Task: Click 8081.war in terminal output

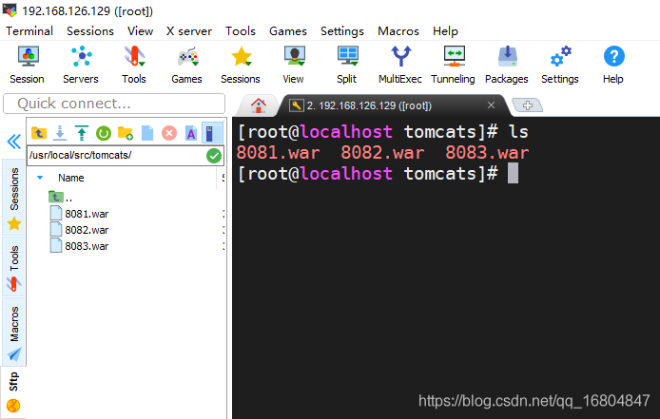Action: [x=279, y=153]
